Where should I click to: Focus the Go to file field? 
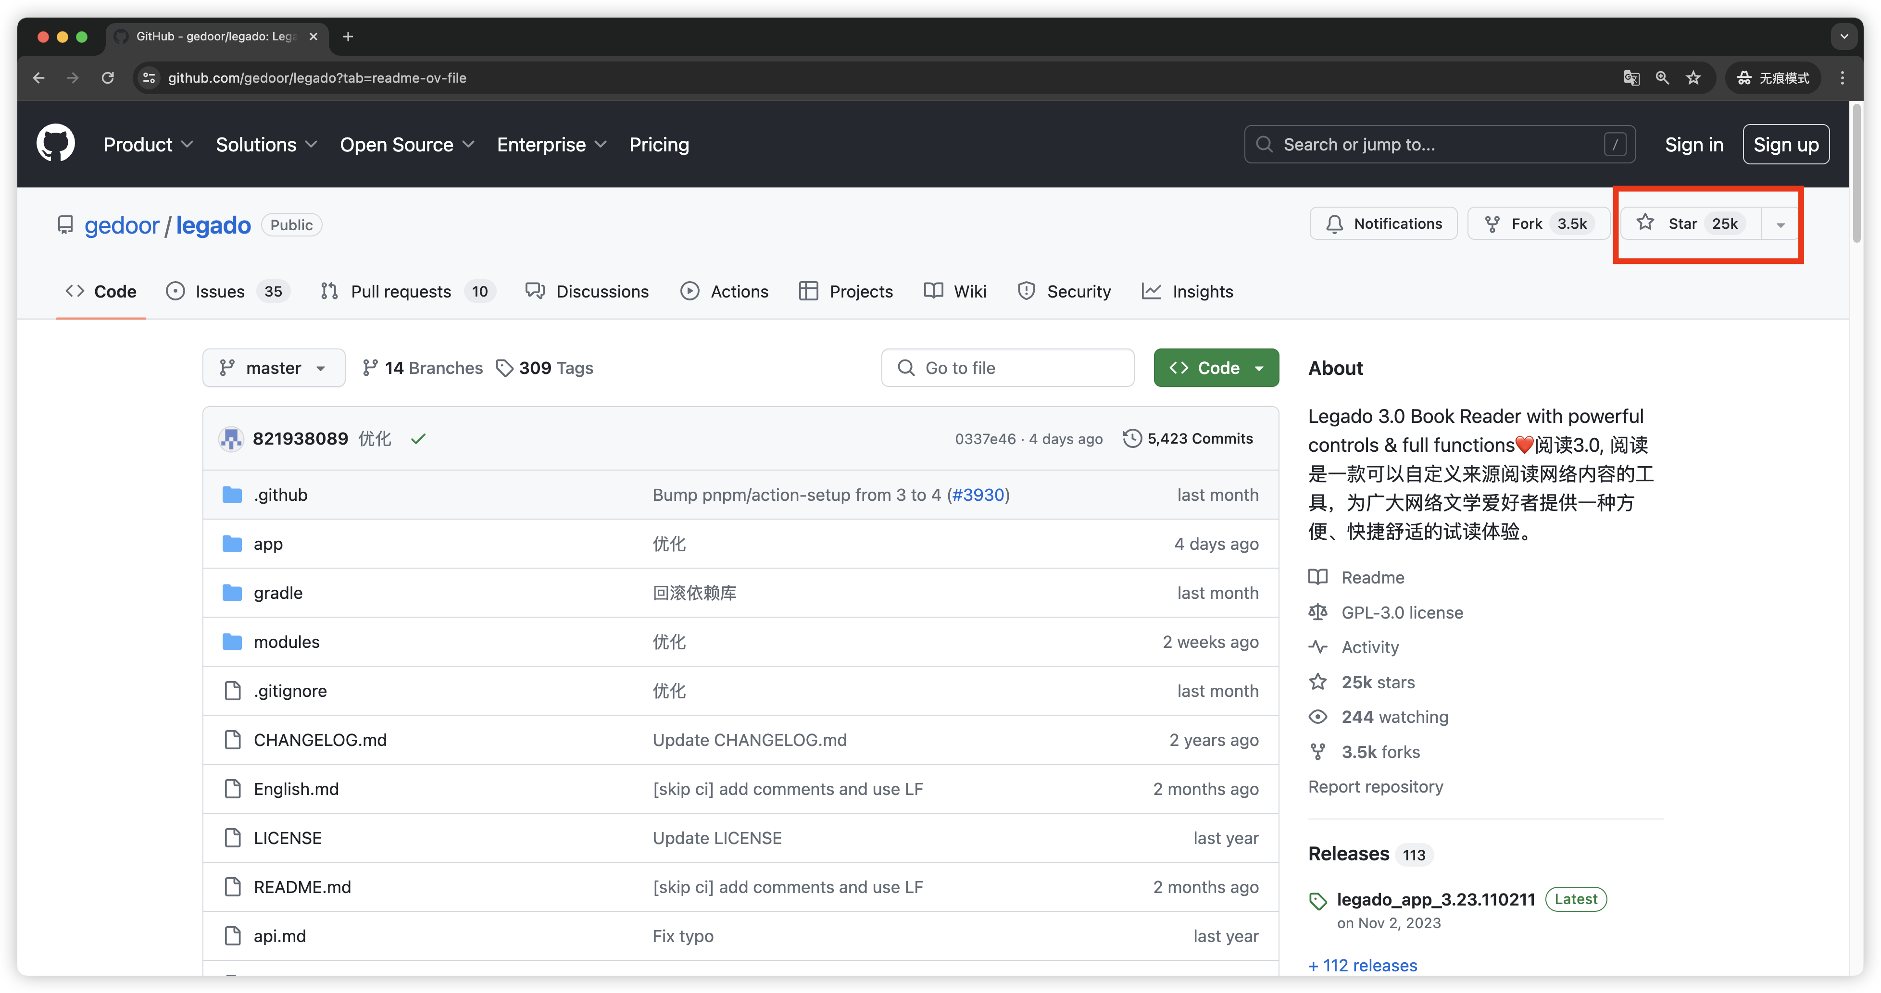pos(1007,367)
